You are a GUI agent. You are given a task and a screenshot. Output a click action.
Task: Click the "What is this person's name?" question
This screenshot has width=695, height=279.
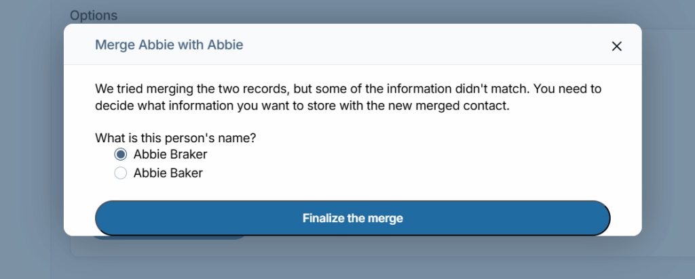point(175,137)
